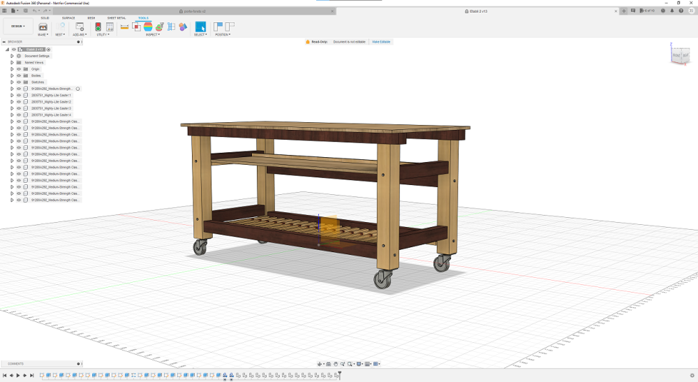698x382 pixels.
Task: Toggle visibility of the Sketches folder
Action: click(19, 82)
